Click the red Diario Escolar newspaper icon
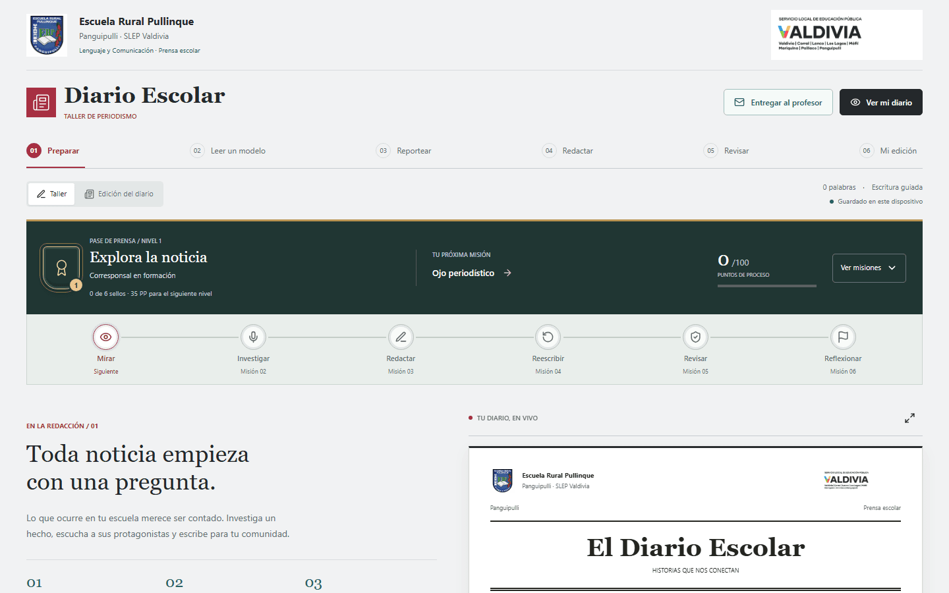The height and width of the screenshot is (593, 949). point(41,102)
